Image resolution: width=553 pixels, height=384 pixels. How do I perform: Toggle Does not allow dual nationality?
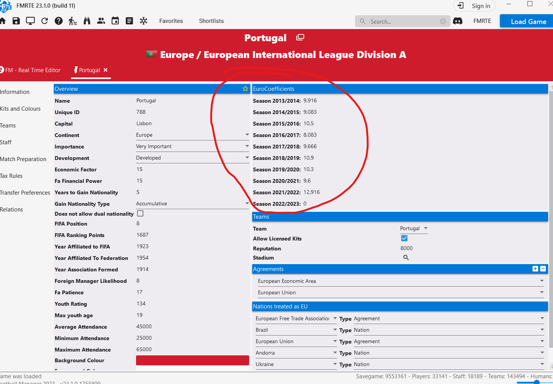pos(140,213)
